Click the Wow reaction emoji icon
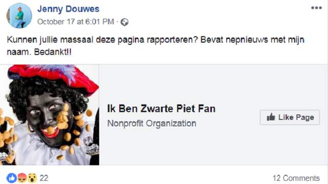 tap(32, 178)
